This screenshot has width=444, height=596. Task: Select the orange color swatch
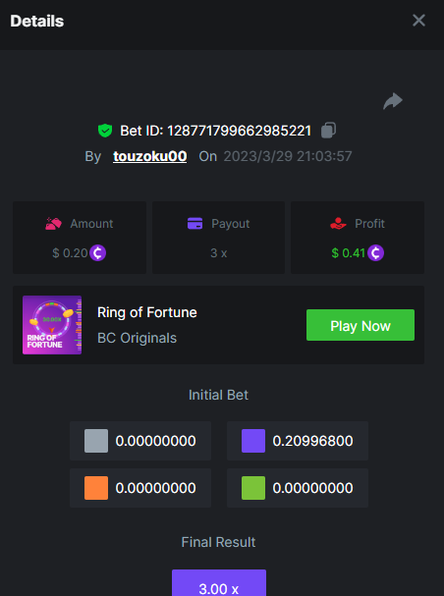click(x=96, y=488)
